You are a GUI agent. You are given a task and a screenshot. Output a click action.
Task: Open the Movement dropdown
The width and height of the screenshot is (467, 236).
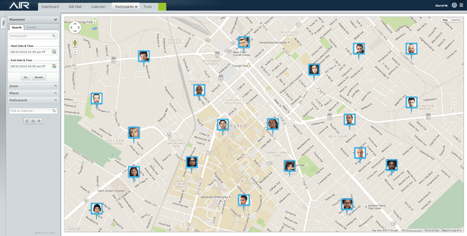(x=33, y=20)
